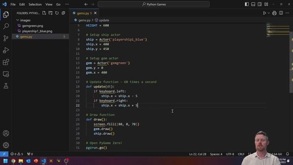293x165 pixels.
Task: Toggle the secondary side bar layout icon
Action: tap(260, 4)
